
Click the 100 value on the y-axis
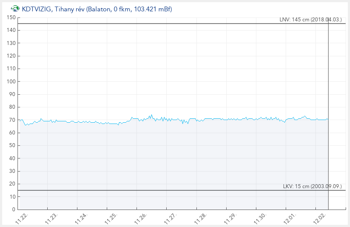(11, 82)
